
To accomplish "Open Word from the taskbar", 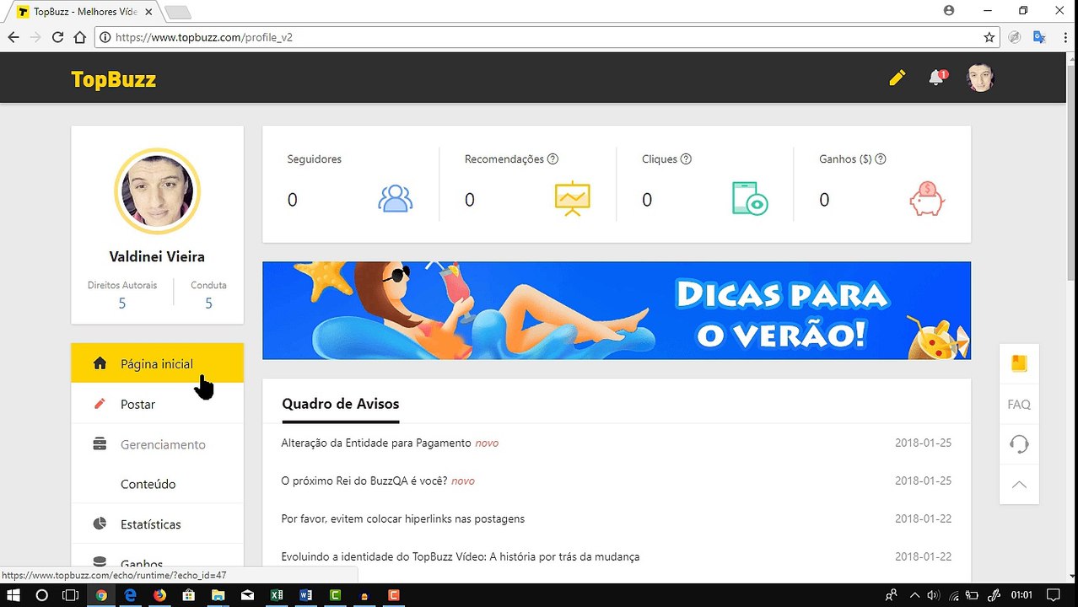I will [305, 595].
